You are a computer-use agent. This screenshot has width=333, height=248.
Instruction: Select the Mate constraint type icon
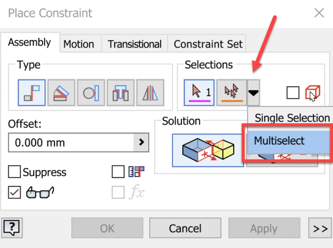pyautogui.click(x=32, y=93)
